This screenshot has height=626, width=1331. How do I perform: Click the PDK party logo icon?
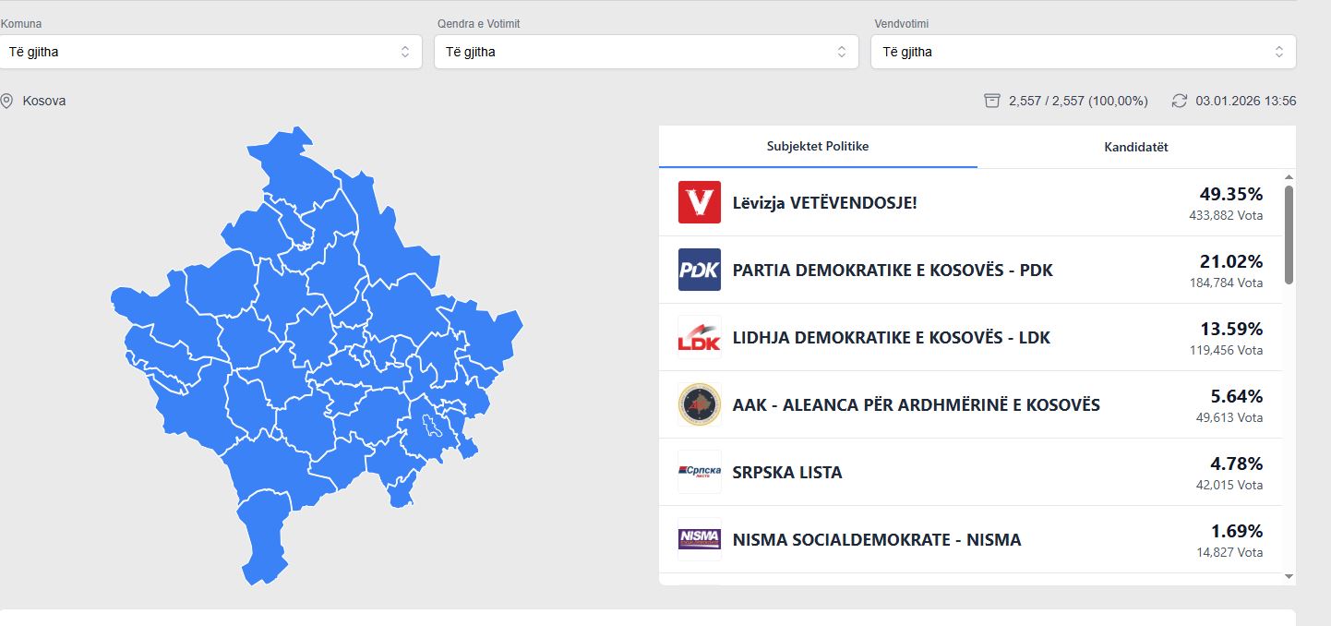coord(699,270)
